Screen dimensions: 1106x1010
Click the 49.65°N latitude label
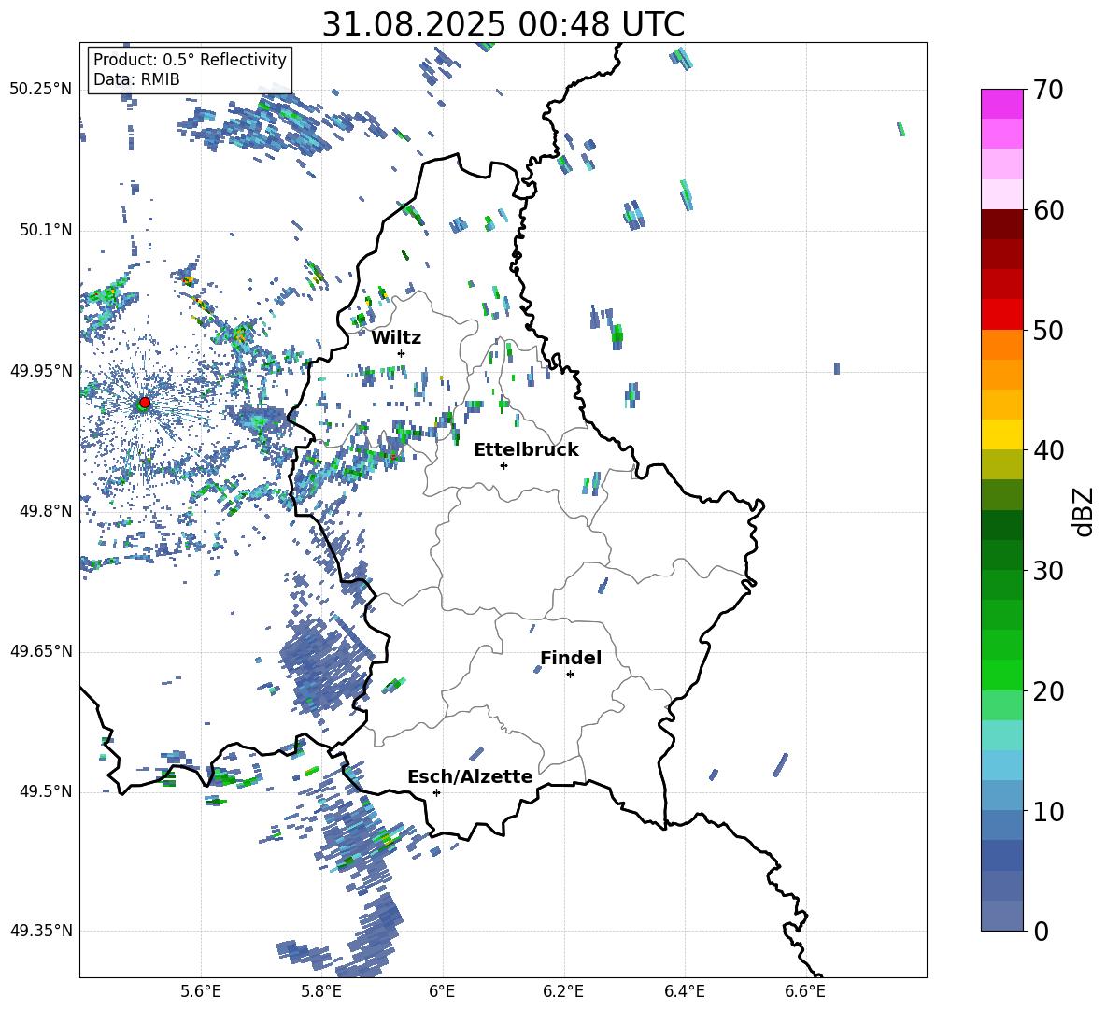41,651
